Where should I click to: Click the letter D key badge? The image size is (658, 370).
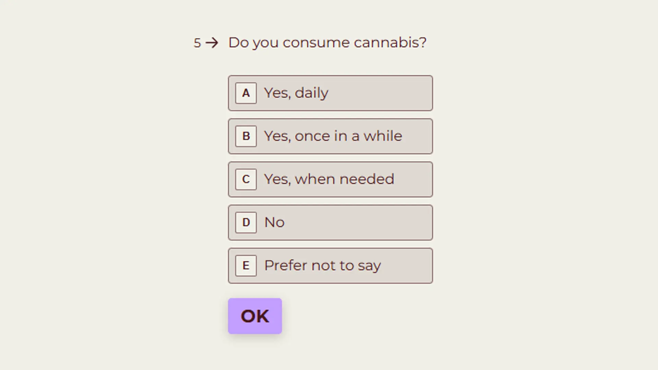[x=245, y=222]
